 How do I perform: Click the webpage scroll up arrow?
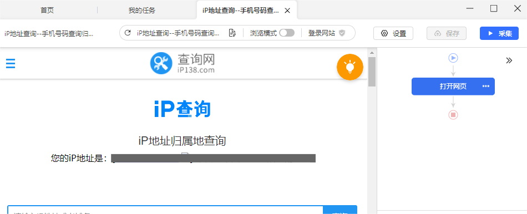point(372,53)
